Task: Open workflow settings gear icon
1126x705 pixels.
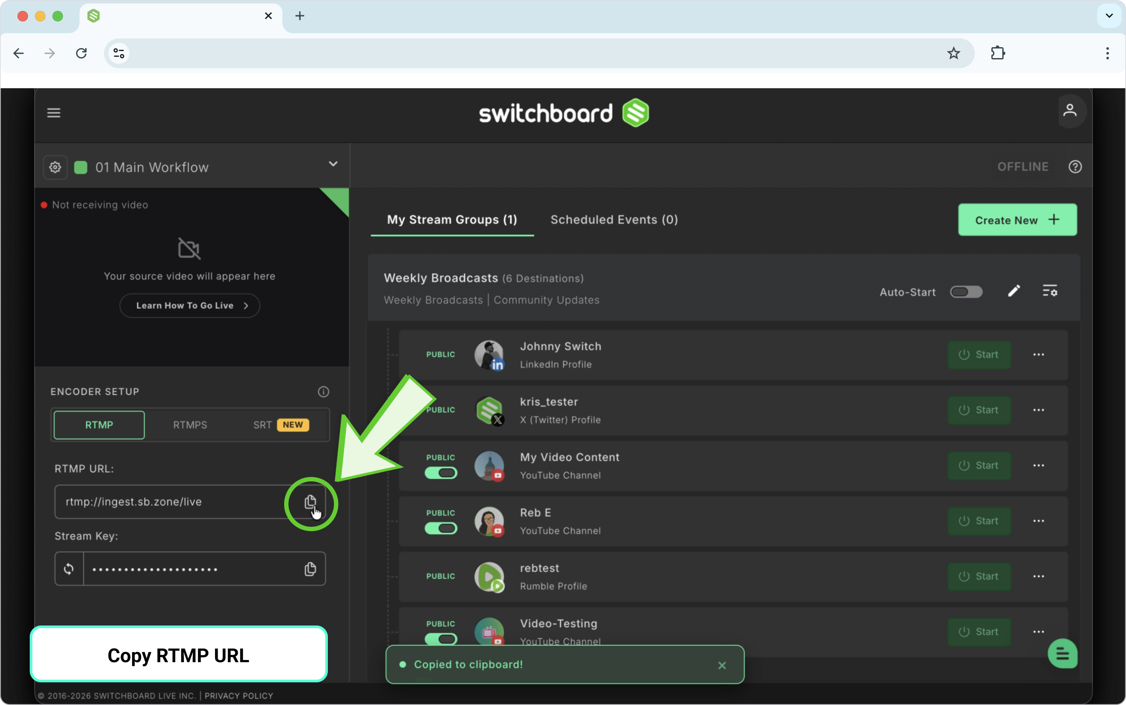Action: [x=55, y=167]
